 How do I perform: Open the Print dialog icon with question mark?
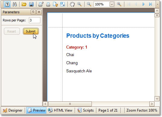(x=41, y=4)
